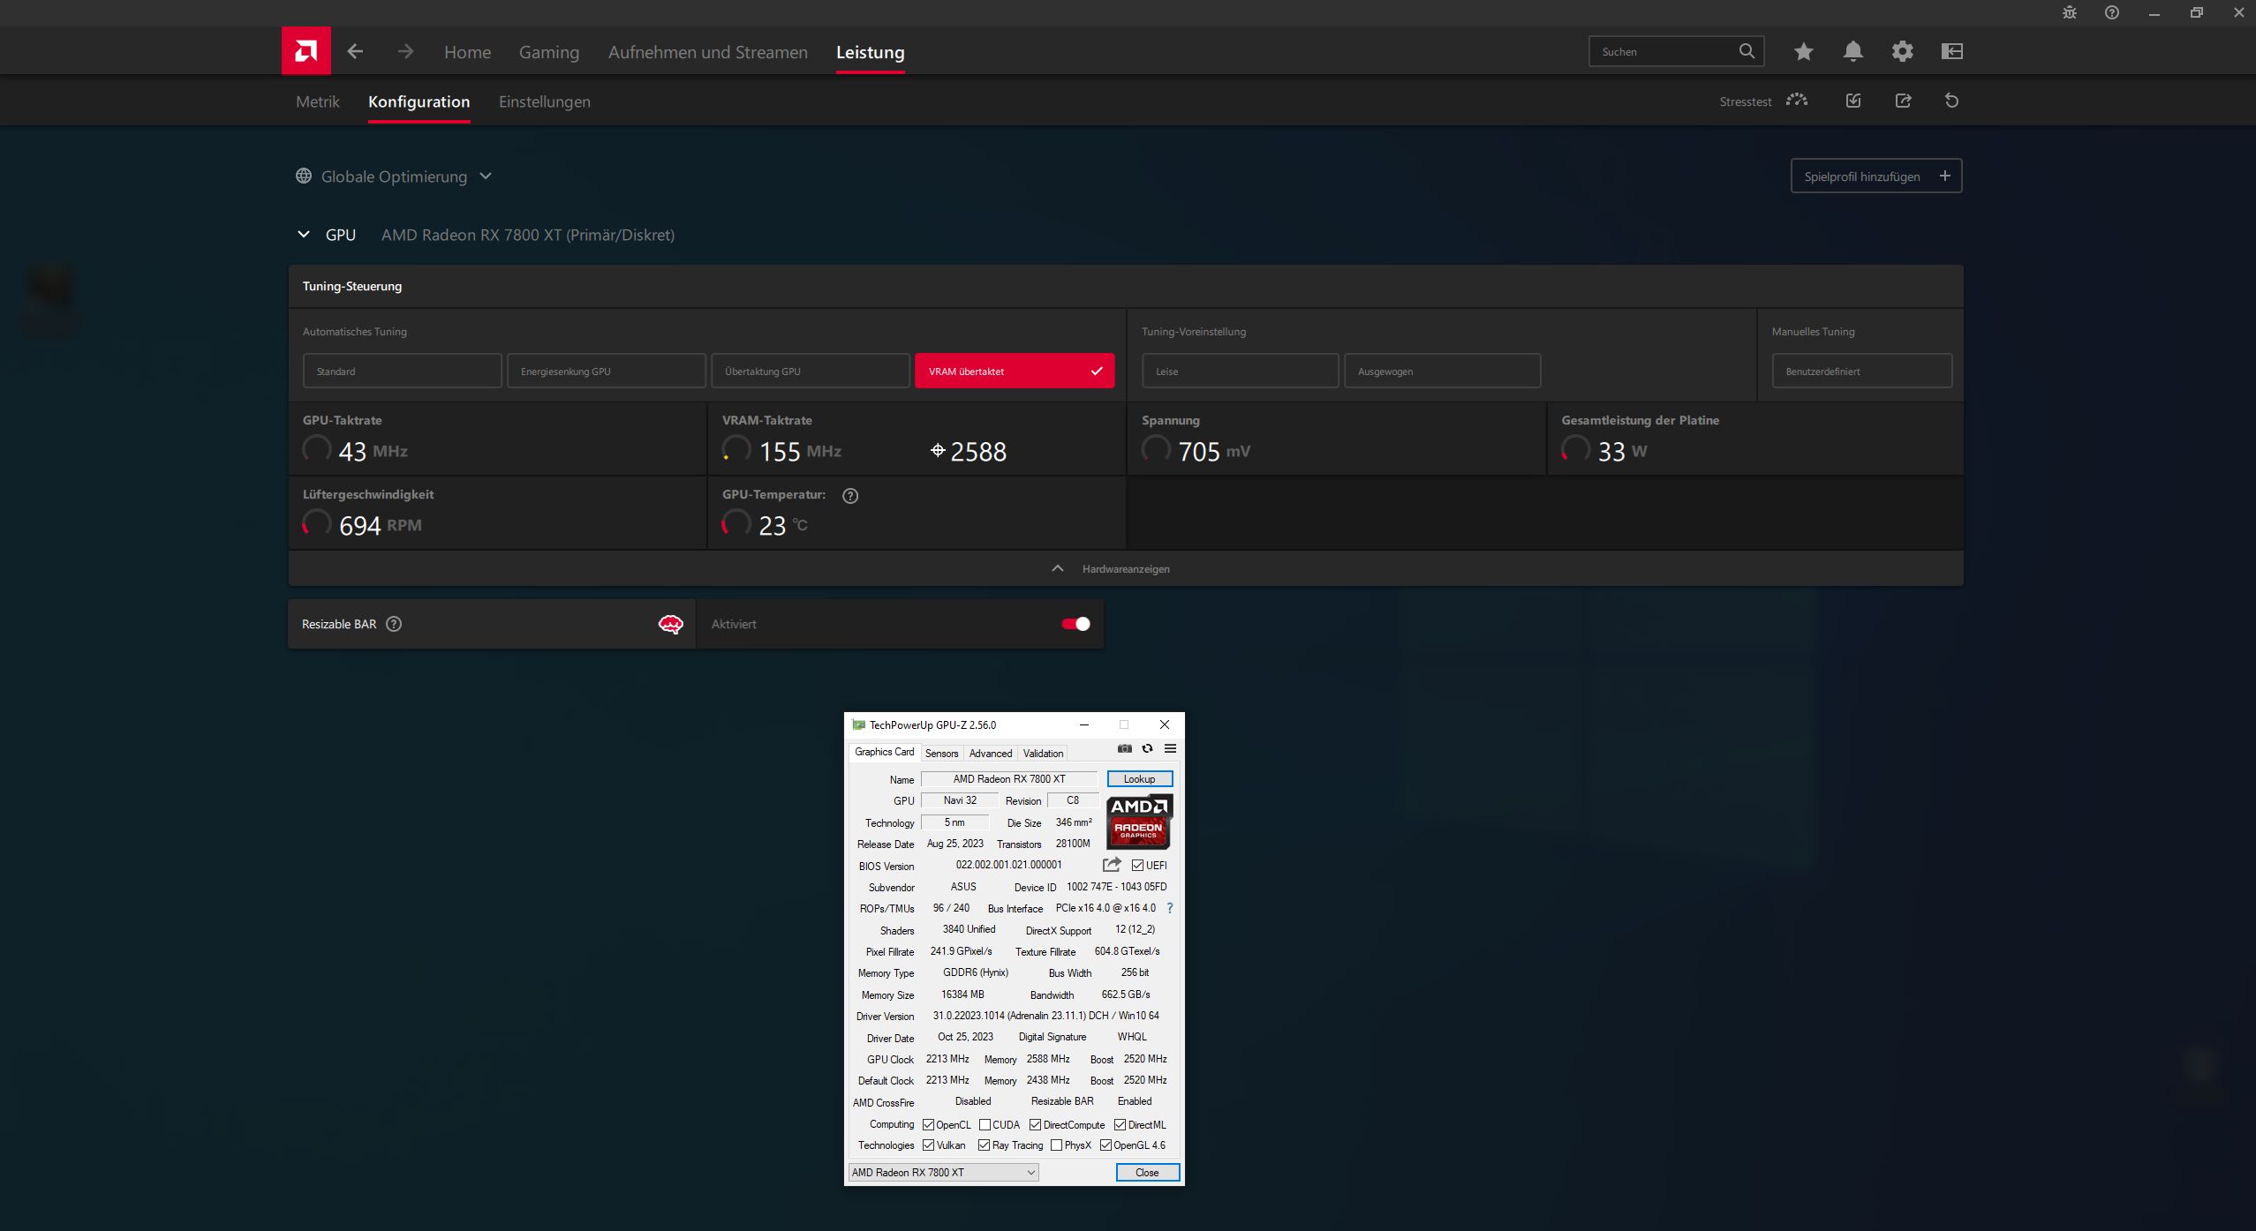This screenshot has height=1231, width=2256.
Task: Toggle Resizable BAR switch off
Action: point(1075,624)
